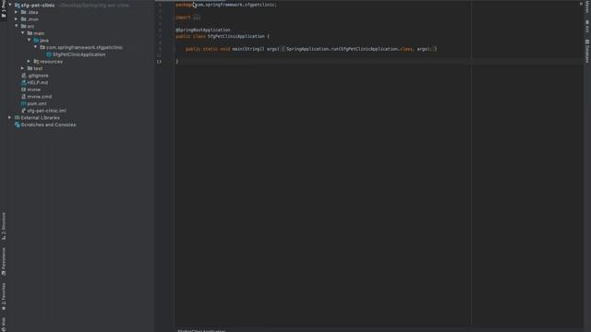The height and width of the screenshot is (332, 591).
Task: Expand the .idea folder arrow
Action: point(17,12)
